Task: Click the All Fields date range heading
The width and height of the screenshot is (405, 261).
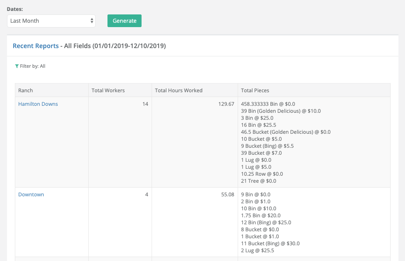Action: tap(115, 46)
